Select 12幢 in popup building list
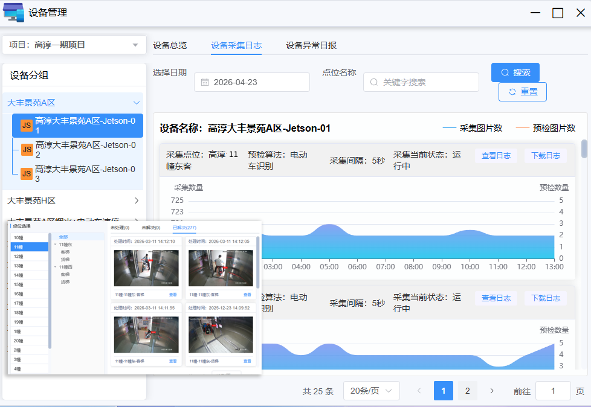 (30, 257)
